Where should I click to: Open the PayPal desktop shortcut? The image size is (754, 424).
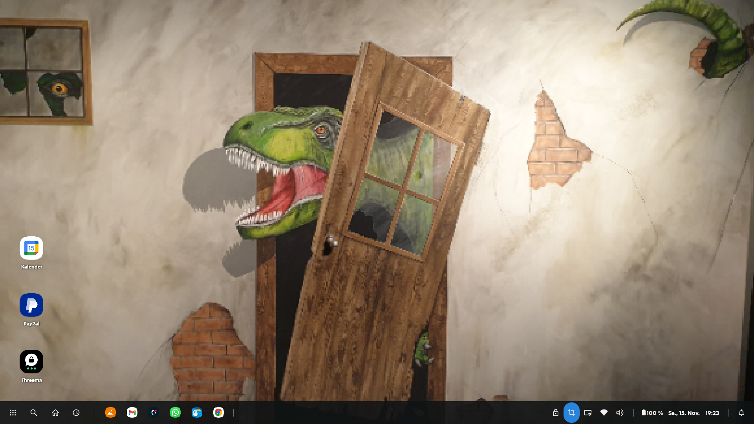[31, 305]
